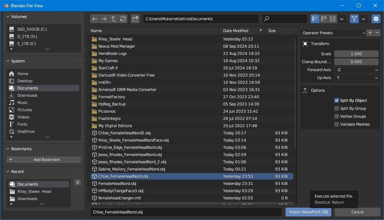Create a new directory
Screen dimensions: 384x220
point(135,19)
